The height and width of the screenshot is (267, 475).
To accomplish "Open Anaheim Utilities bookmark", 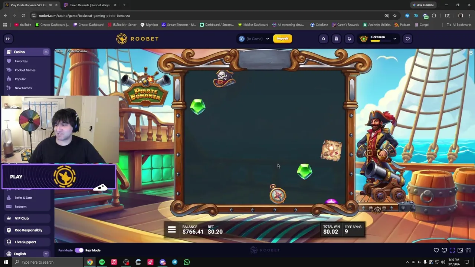I will 377,25.
